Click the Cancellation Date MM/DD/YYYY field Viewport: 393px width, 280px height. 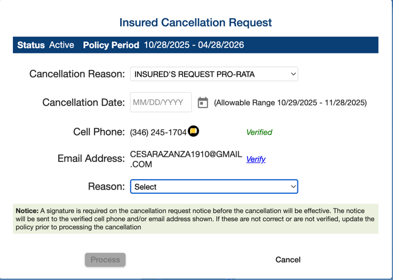(x=161, y=103)
